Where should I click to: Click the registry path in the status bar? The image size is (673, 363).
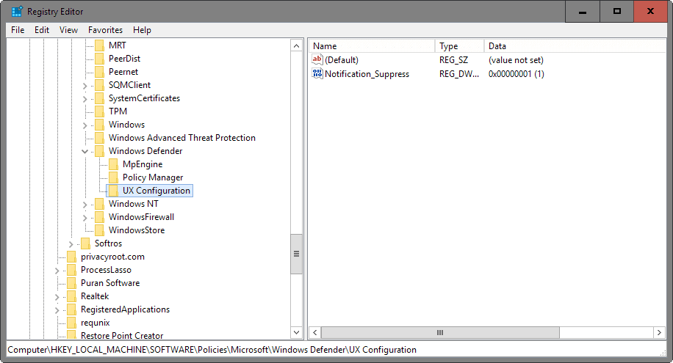click(212, 350)
